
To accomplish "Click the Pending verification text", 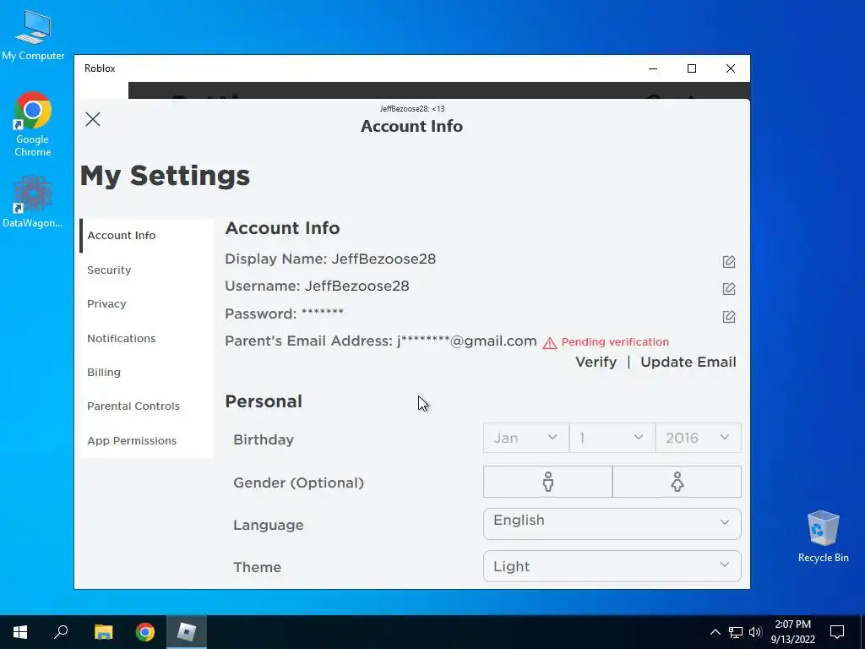I will tap(615, 342).
